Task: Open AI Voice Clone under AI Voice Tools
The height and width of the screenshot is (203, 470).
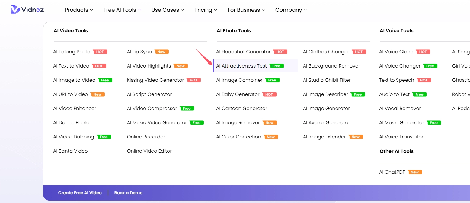Action: (396, 52)
